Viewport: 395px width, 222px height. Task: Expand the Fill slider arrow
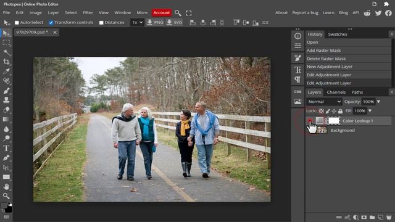pyautogui.click(x=370, y=111)
